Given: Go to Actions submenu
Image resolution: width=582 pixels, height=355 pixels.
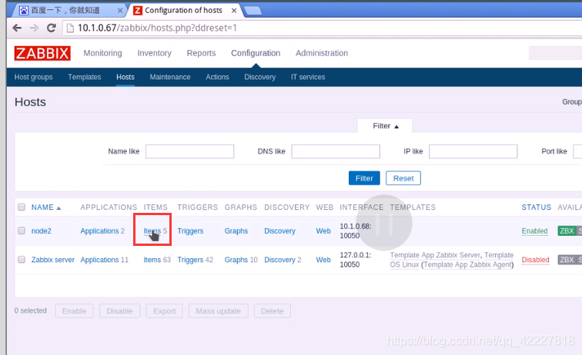Looking at the screenshot, I should pyautogui.click(x=217, y=77).
